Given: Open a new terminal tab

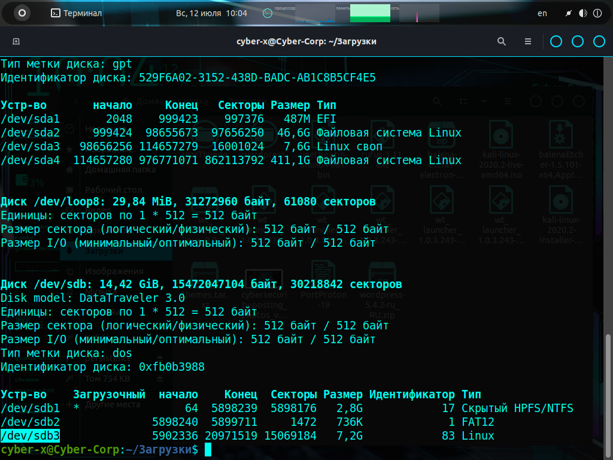Looking at the screenshot, I should pos(16,41).
